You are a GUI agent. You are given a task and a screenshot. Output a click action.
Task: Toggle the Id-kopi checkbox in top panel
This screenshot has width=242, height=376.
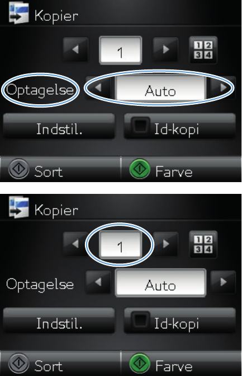[x=141, y=126]
